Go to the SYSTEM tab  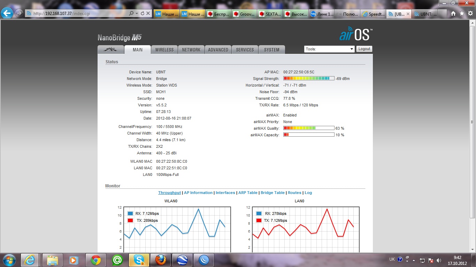(x=272, y=50)
